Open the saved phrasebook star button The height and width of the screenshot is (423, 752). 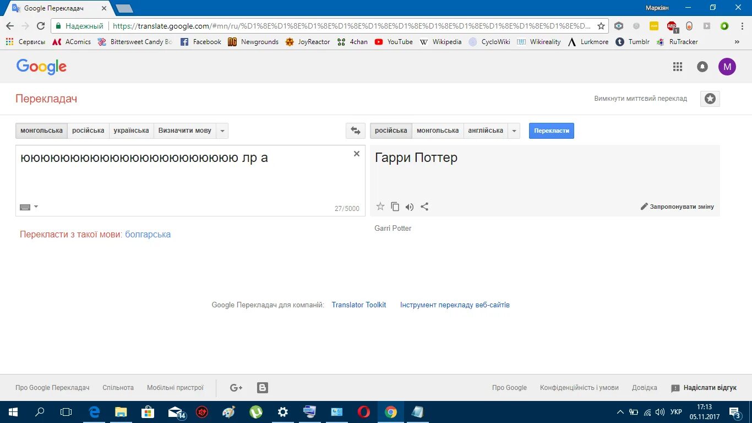click(710, 99)
